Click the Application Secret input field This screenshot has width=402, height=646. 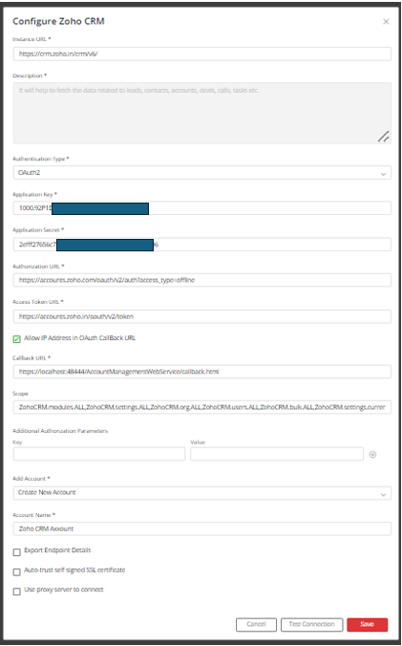(x=202, y=245)
